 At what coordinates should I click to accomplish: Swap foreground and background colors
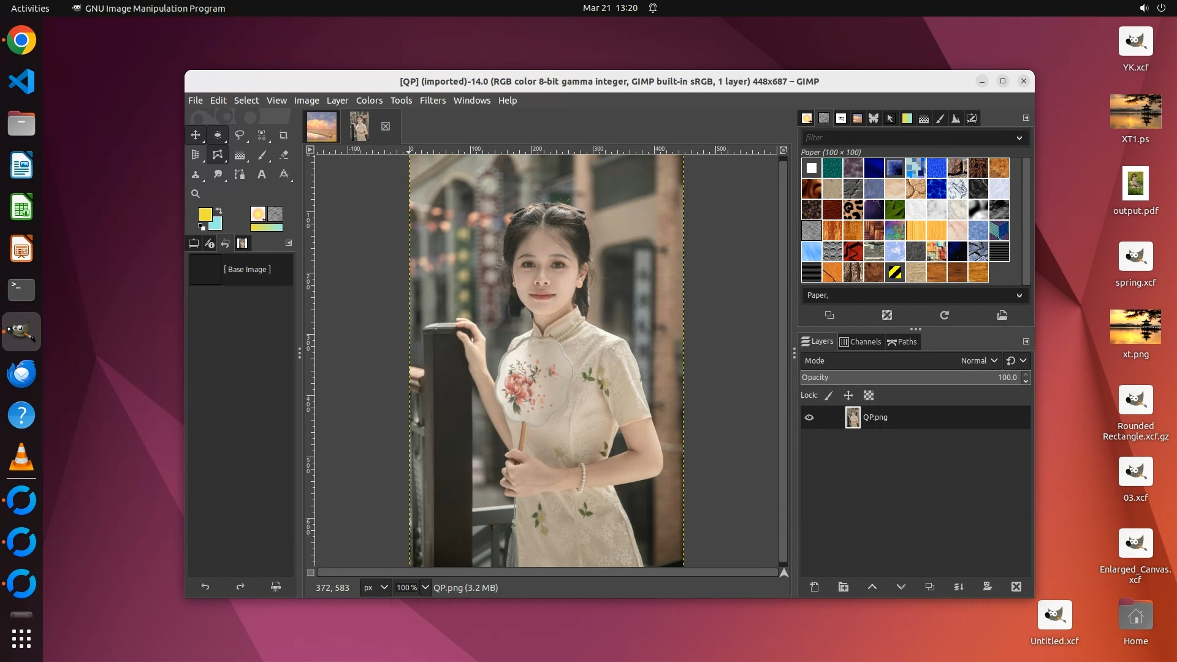point(219,211)
